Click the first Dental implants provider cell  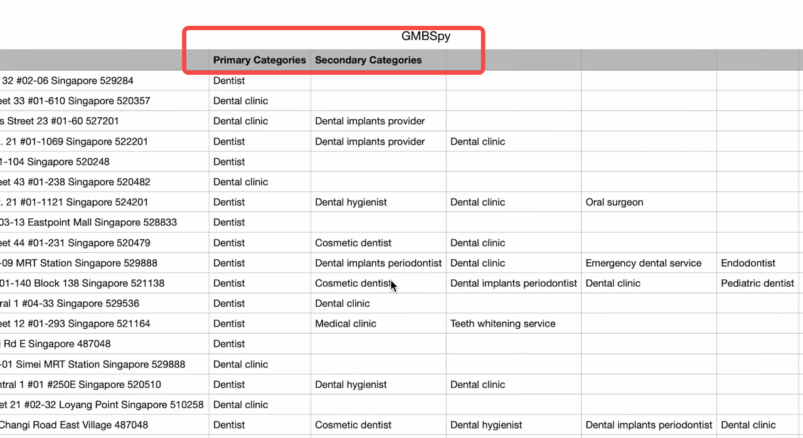click(x=378, y=121)
